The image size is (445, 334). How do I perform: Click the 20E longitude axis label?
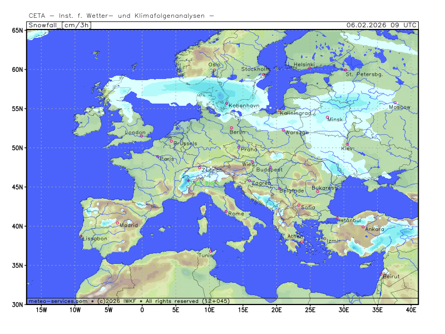(x=276, y=309)
